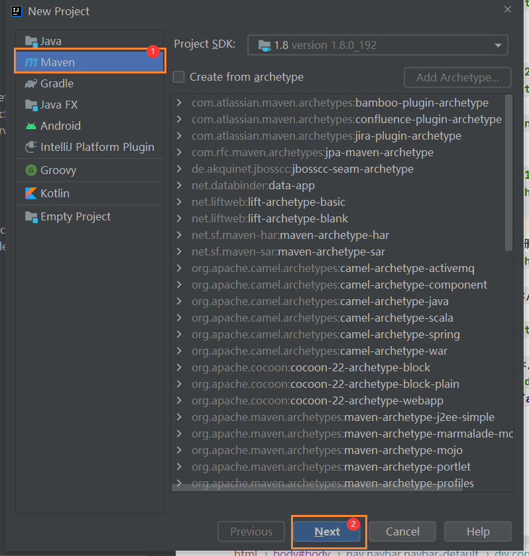Click the Next button

pos(327,532)
